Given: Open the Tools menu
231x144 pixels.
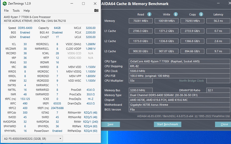Looking at the screenshot, I should tap(16, 11).
